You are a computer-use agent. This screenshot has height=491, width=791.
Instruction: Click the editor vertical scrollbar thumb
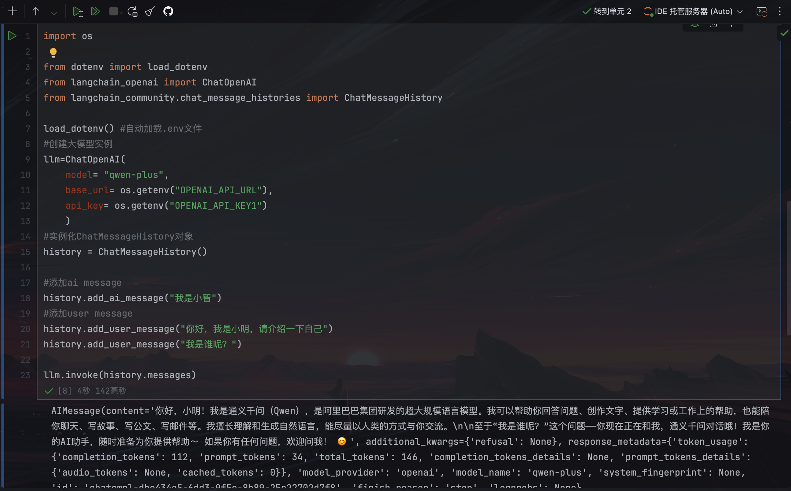[x=788, y=268]
